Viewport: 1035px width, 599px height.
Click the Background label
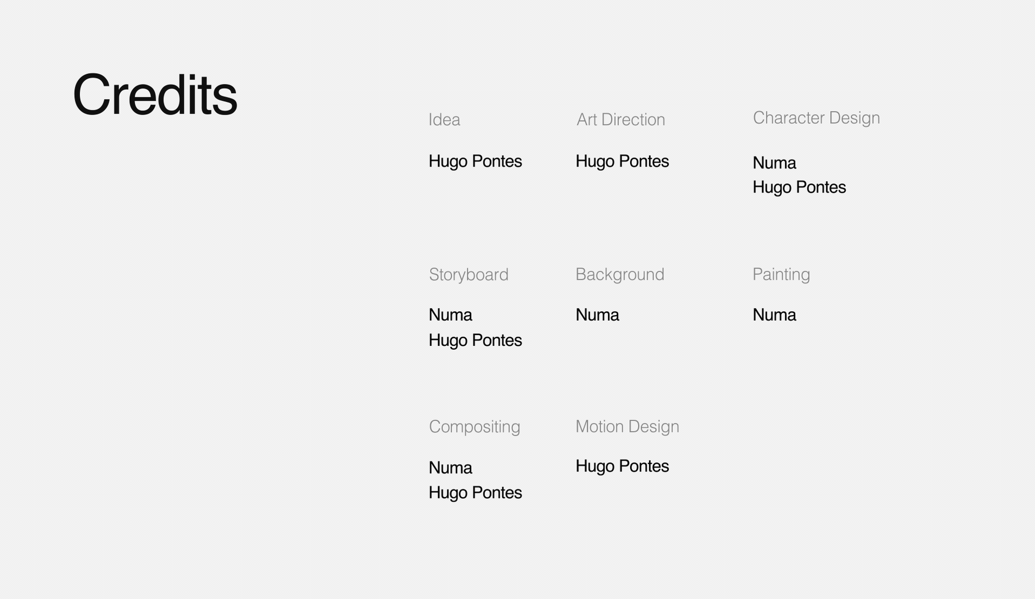[x=619, y=274]
